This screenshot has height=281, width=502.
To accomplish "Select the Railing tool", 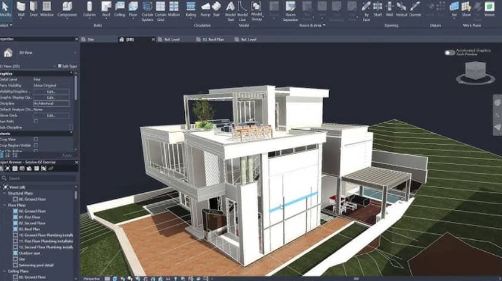I will click(191, 9).
